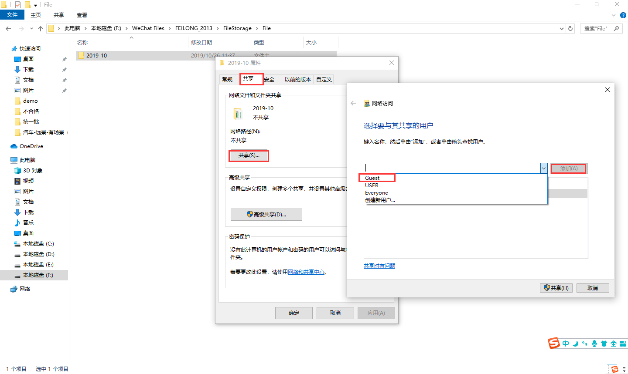This screenshot has height=374, width=628.
Task: Open the Sogou toolbox grid icon
Action: tap(624, 343)
